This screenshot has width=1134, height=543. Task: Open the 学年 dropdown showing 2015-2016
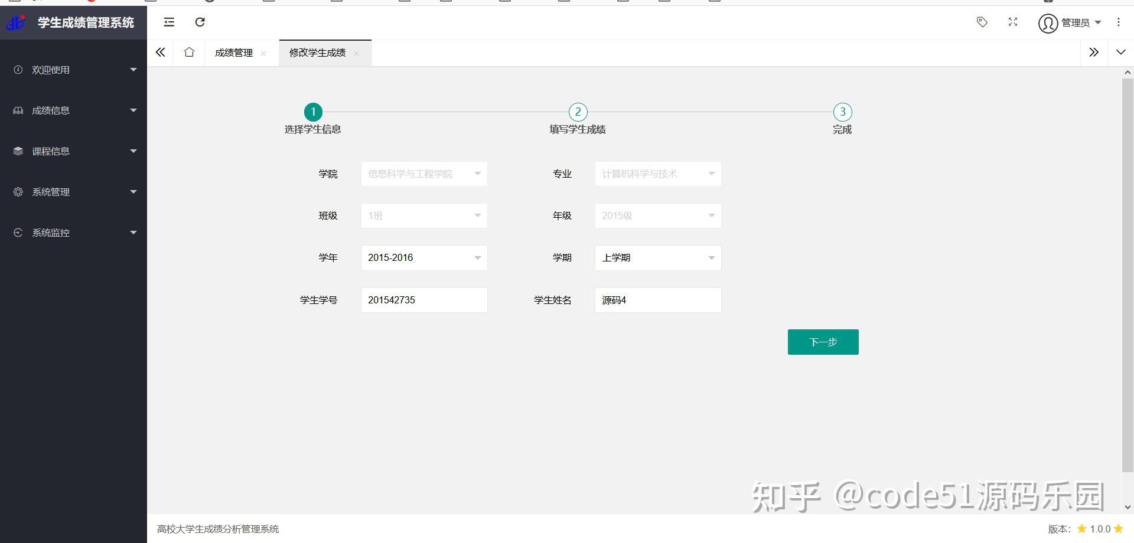pyautogui.click(x=423, y=257)
